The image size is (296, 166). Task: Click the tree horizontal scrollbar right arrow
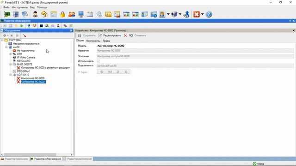(71, 154)
